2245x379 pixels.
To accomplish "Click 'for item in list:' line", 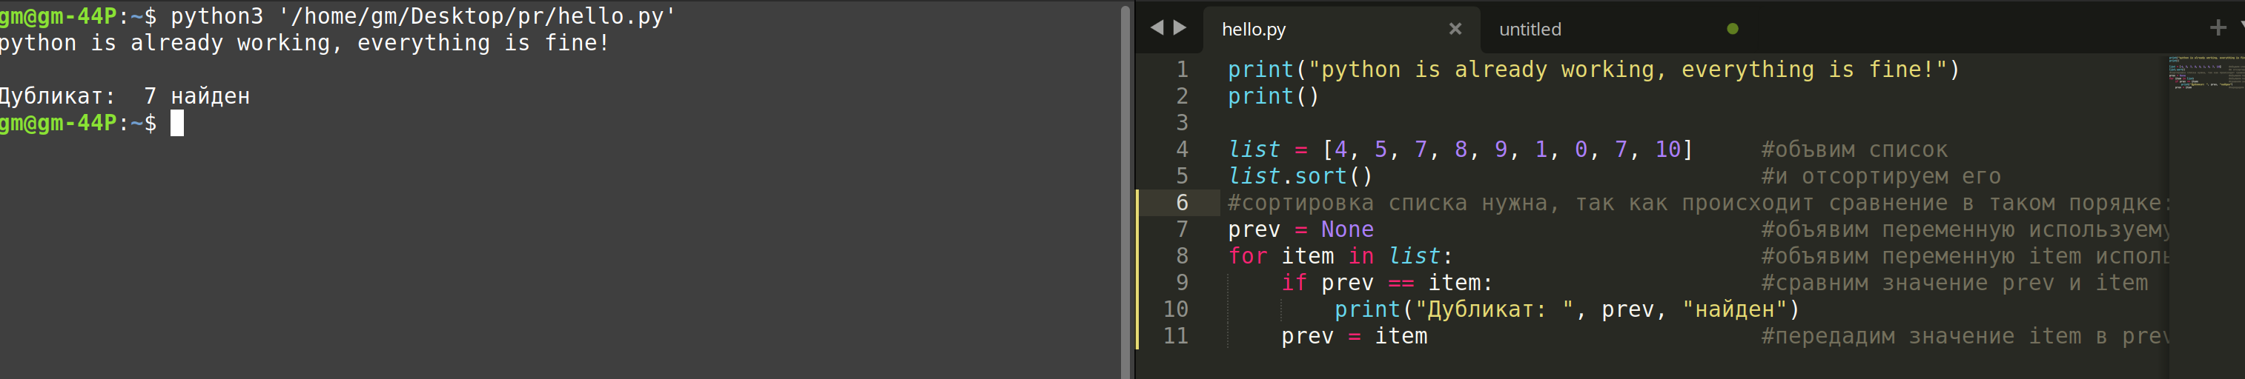I will point(1340,256).
